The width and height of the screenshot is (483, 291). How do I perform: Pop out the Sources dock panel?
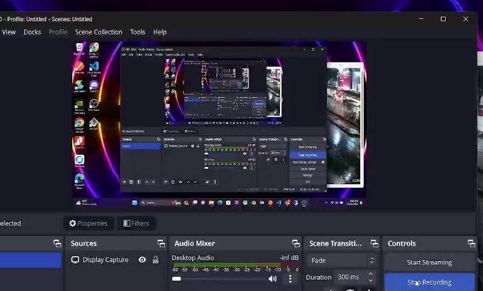pos(161,243)
